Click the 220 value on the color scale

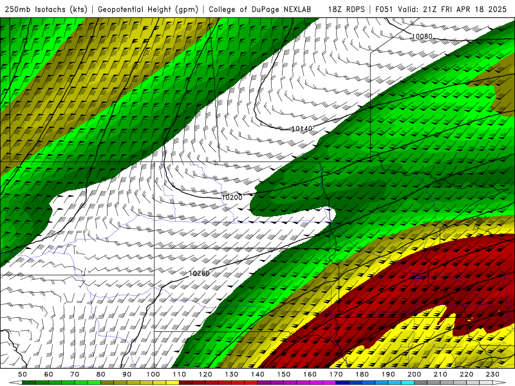pyautogui.click(x=467, y=374)
